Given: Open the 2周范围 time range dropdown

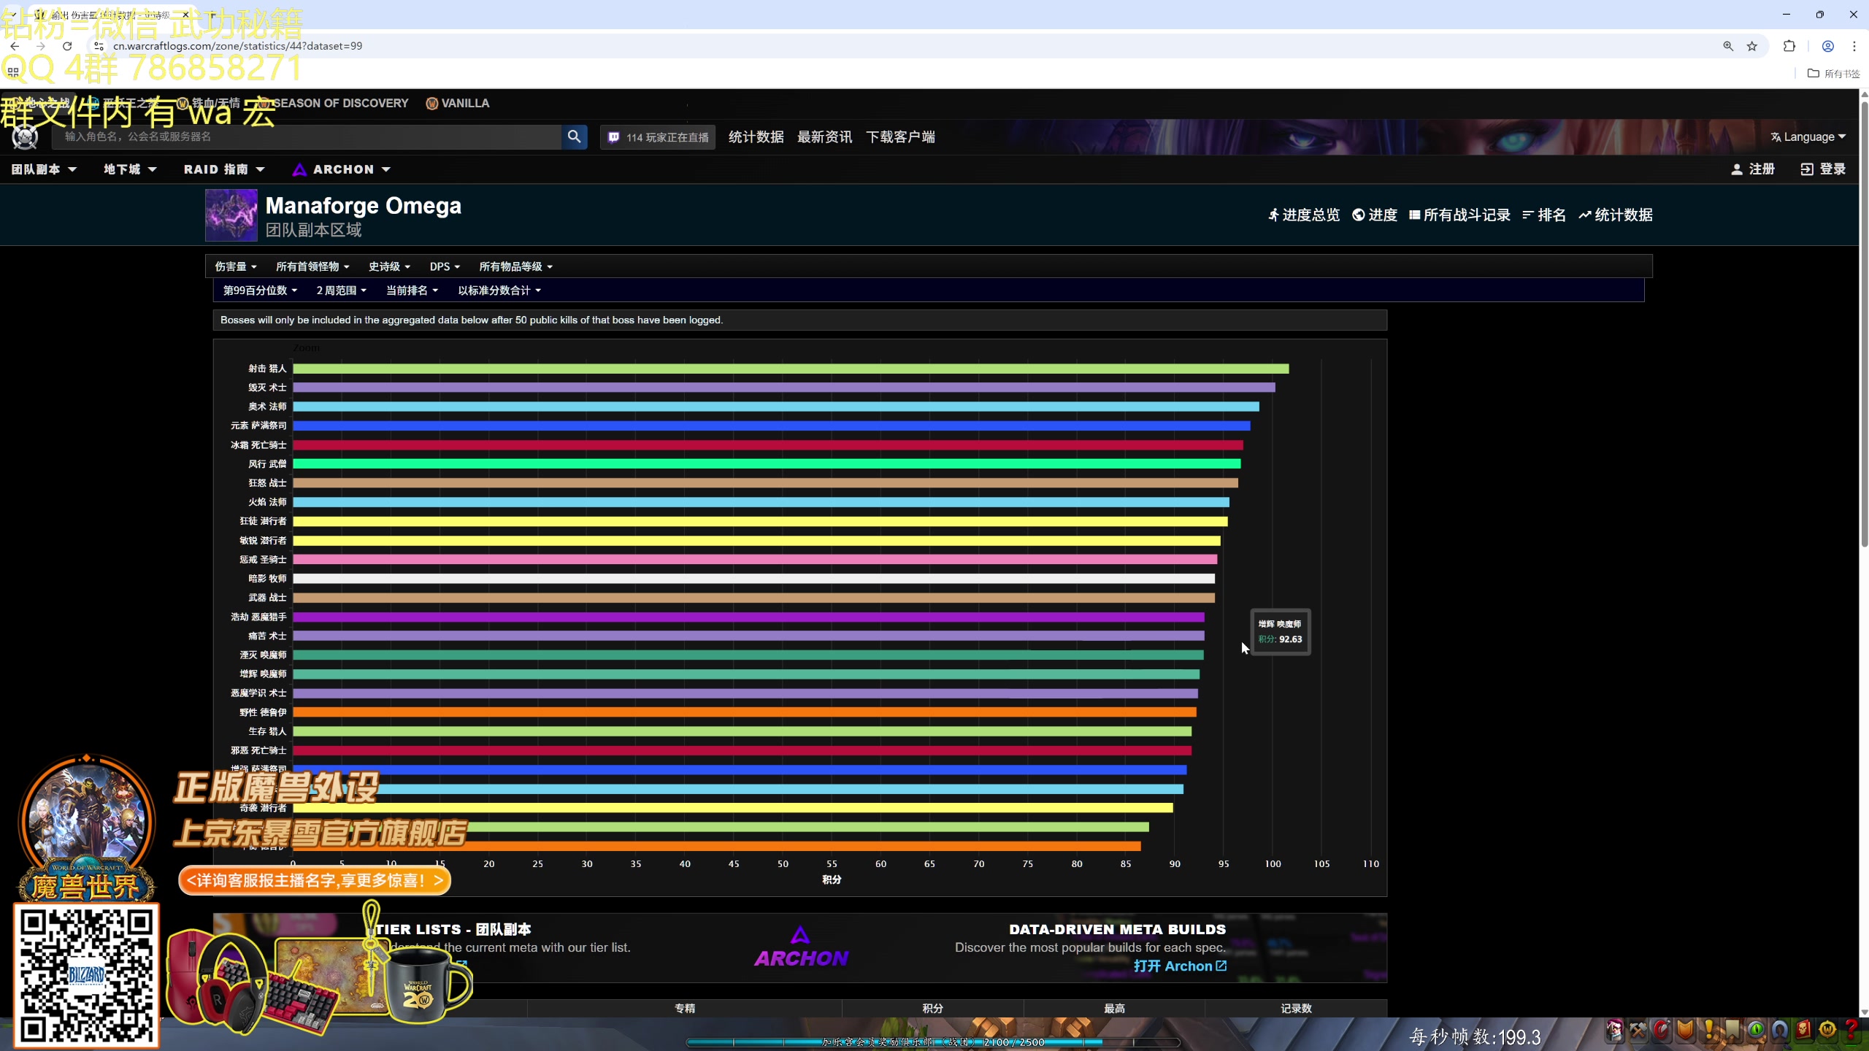Looking at the screenshot, I should click(x=341, y=290).
